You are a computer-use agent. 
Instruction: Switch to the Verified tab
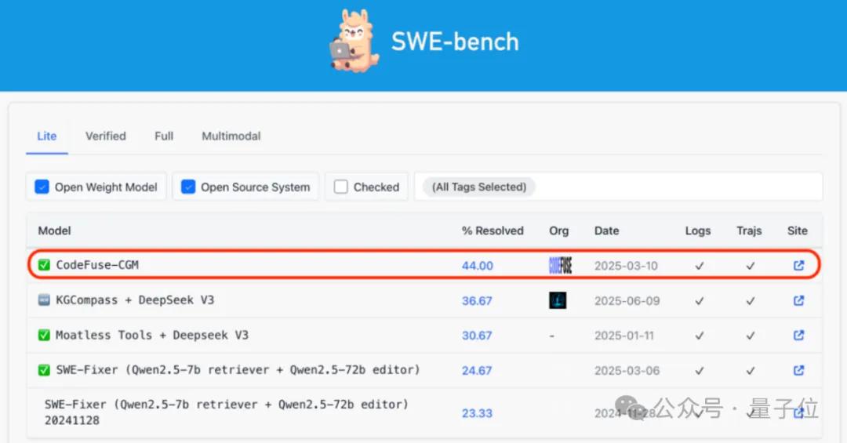click(106, 136)
